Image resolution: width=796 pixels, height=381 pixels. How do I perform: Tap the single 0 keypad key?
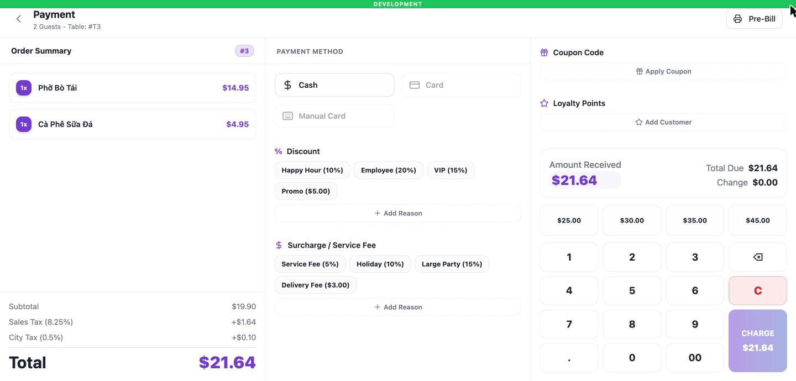point(632,358)
